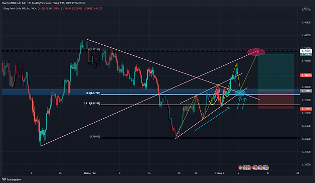The image size is (315, 183).
Task: Click the 1.36000 price axis value
Action: click(x=306, y=139)
